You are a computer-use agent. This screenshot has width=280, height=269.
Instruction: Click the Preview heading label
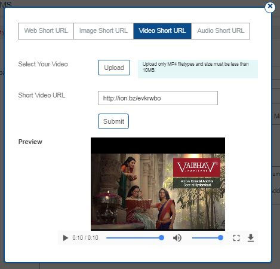pyautogui.click(x=30, y=142)
